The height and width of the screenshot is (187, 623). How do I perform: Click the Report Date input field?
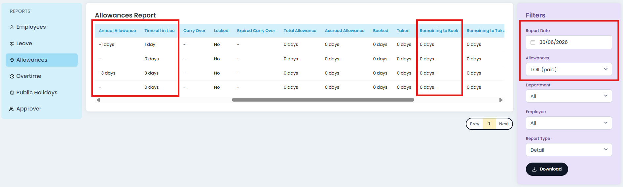(x=569, y=42)
